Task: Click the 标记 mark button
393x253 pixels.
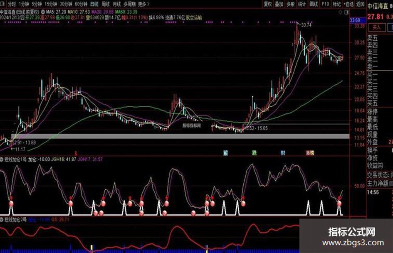Action: [x=336, y=4]
